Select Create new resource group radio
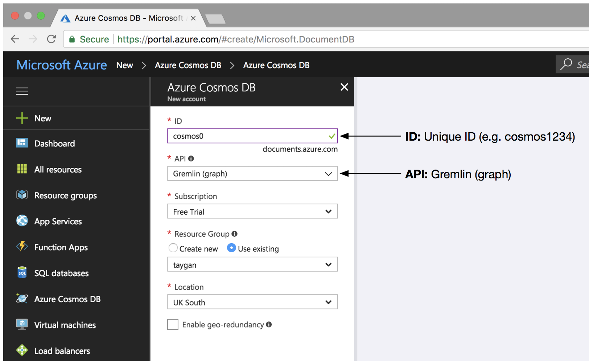The width and height of the screenshot is (589, 361). (x=173, y=248)
